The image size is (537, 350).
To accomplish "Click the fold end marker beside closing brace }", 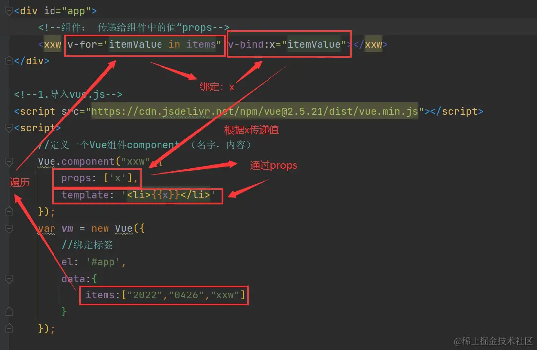I will pos(9,312).
